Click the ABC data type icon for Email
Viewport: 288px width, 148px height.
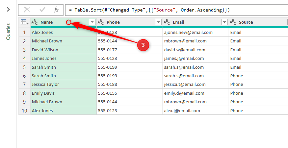pos(167,22)
